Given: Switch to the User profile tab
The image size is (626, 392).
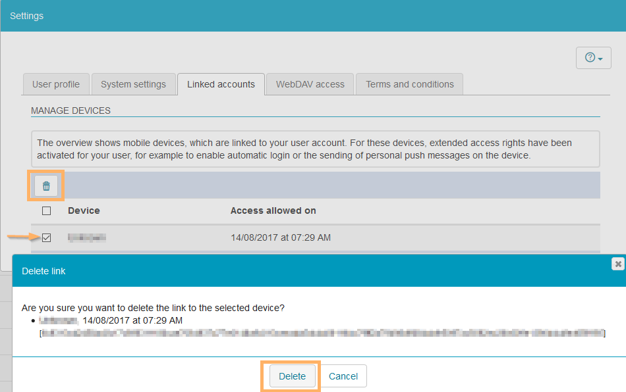Looking at the screenshot, I should tap(56, 84).
